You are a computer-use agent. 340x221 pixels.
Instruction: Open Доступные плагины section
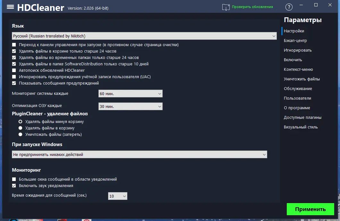click(x=302, y=117)
